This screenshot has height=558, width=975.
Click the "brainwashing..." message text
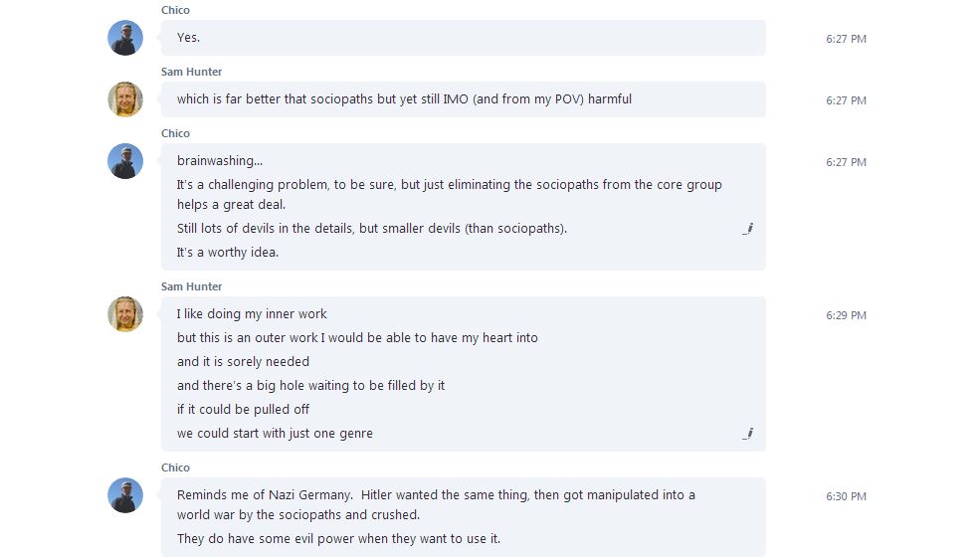tap(220, 161)
